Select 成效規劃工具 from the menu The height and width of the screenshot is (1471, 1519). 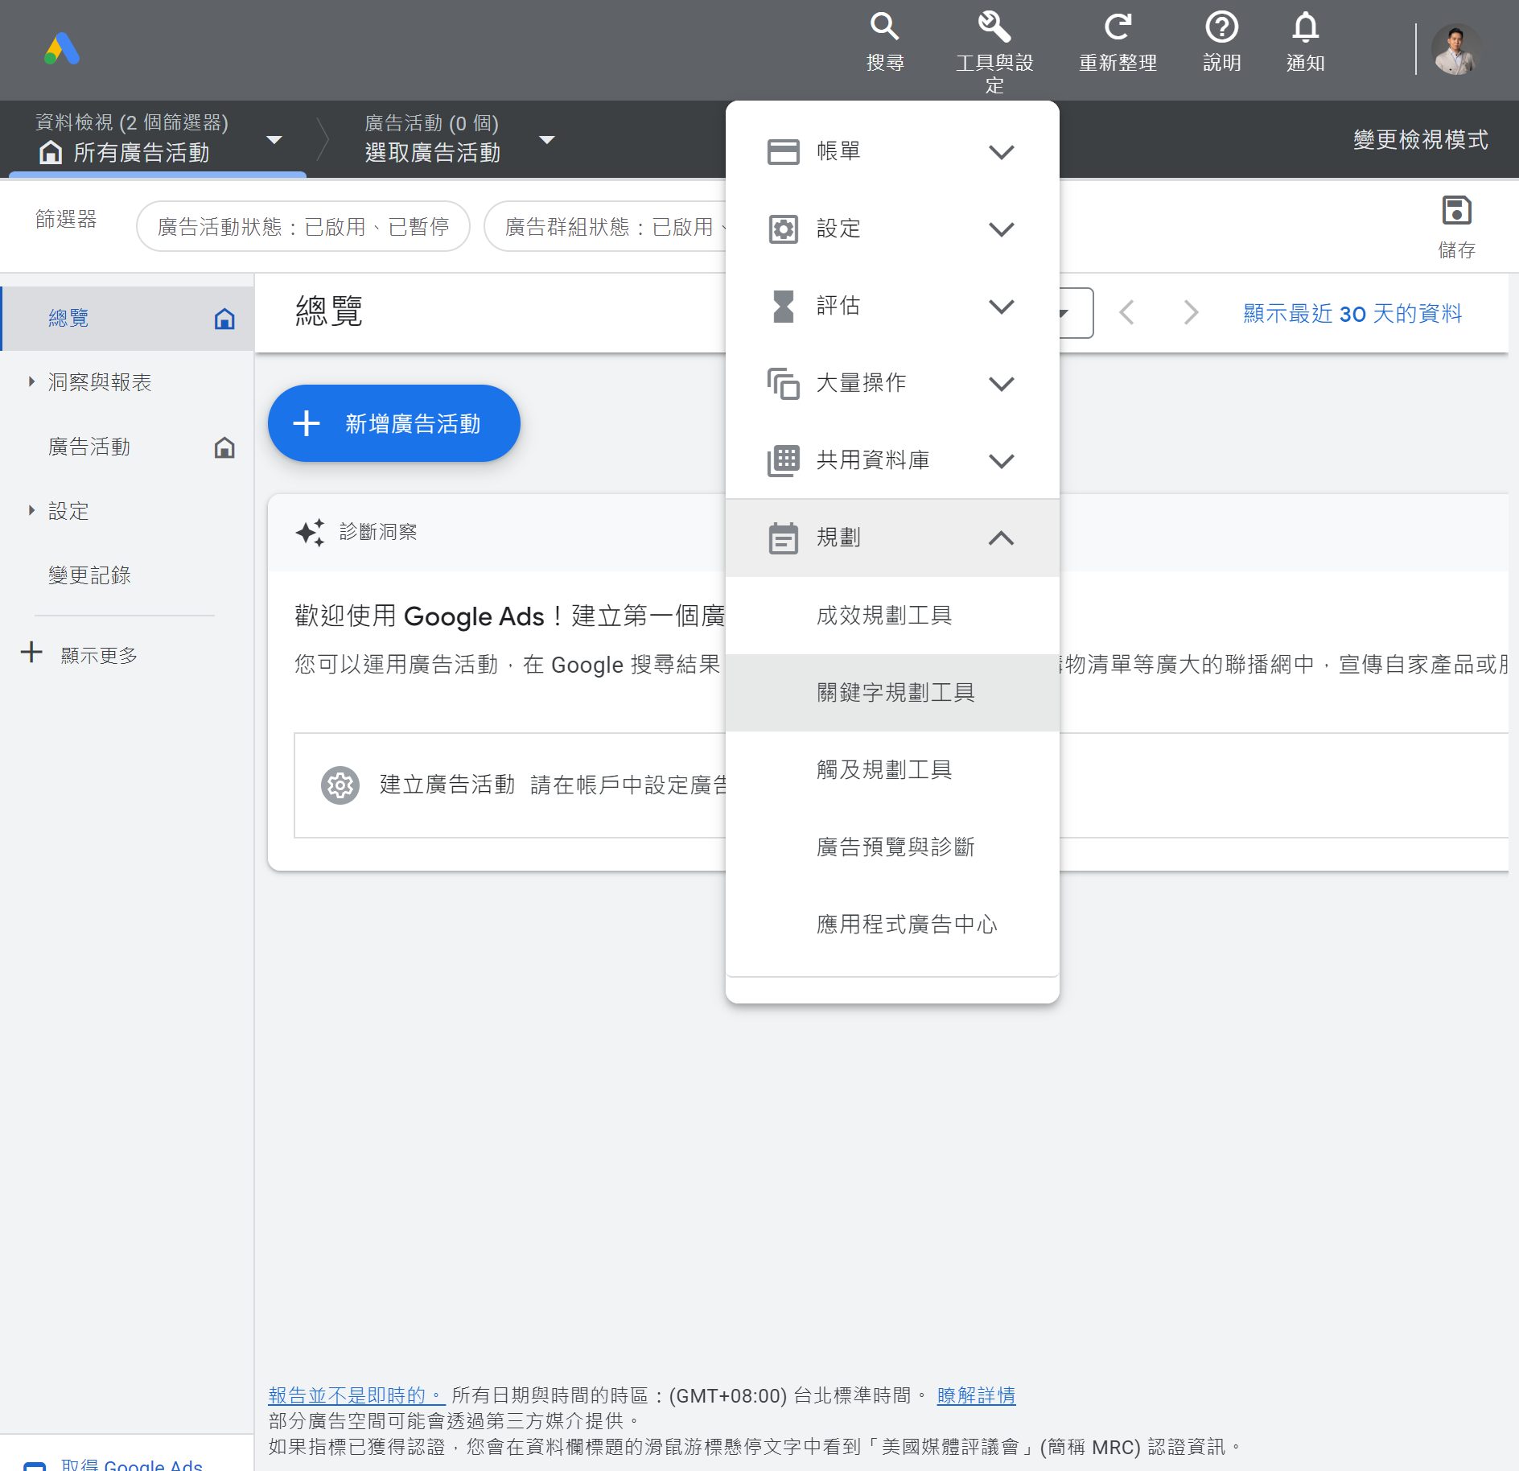click(883, 615)
